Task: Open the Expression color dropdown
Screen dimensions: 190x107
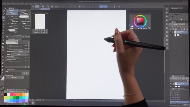Action: [x=15, y=77]
